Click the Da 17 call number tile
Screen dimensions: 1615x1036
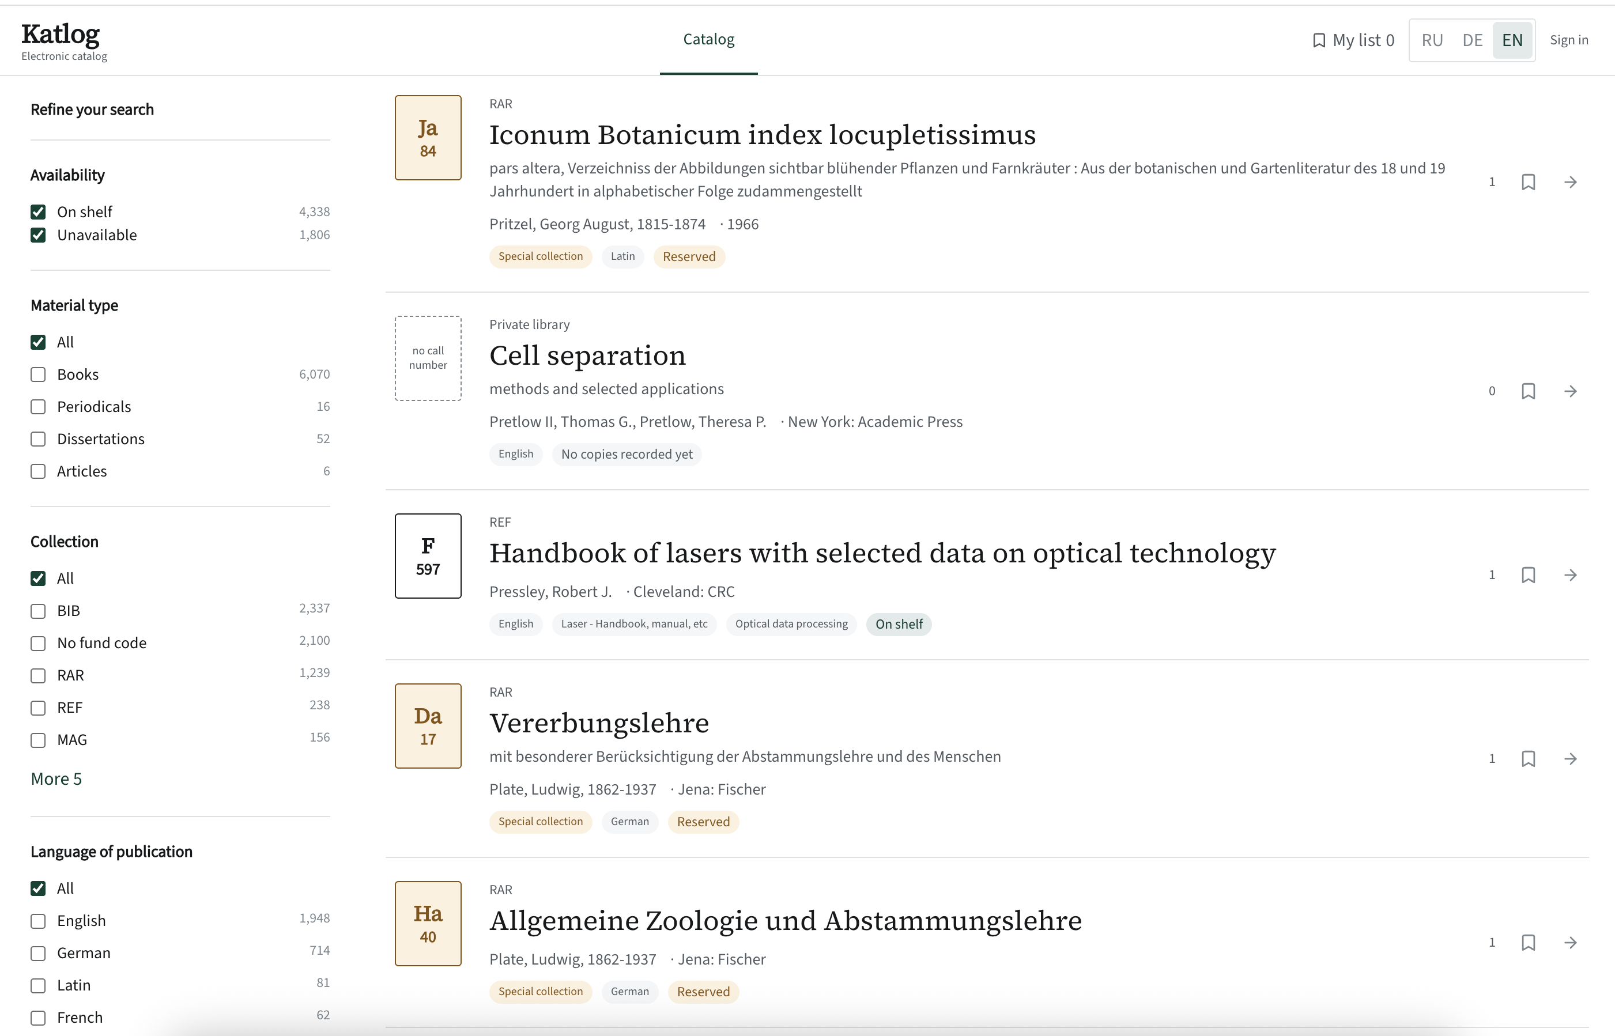[428, 727]
